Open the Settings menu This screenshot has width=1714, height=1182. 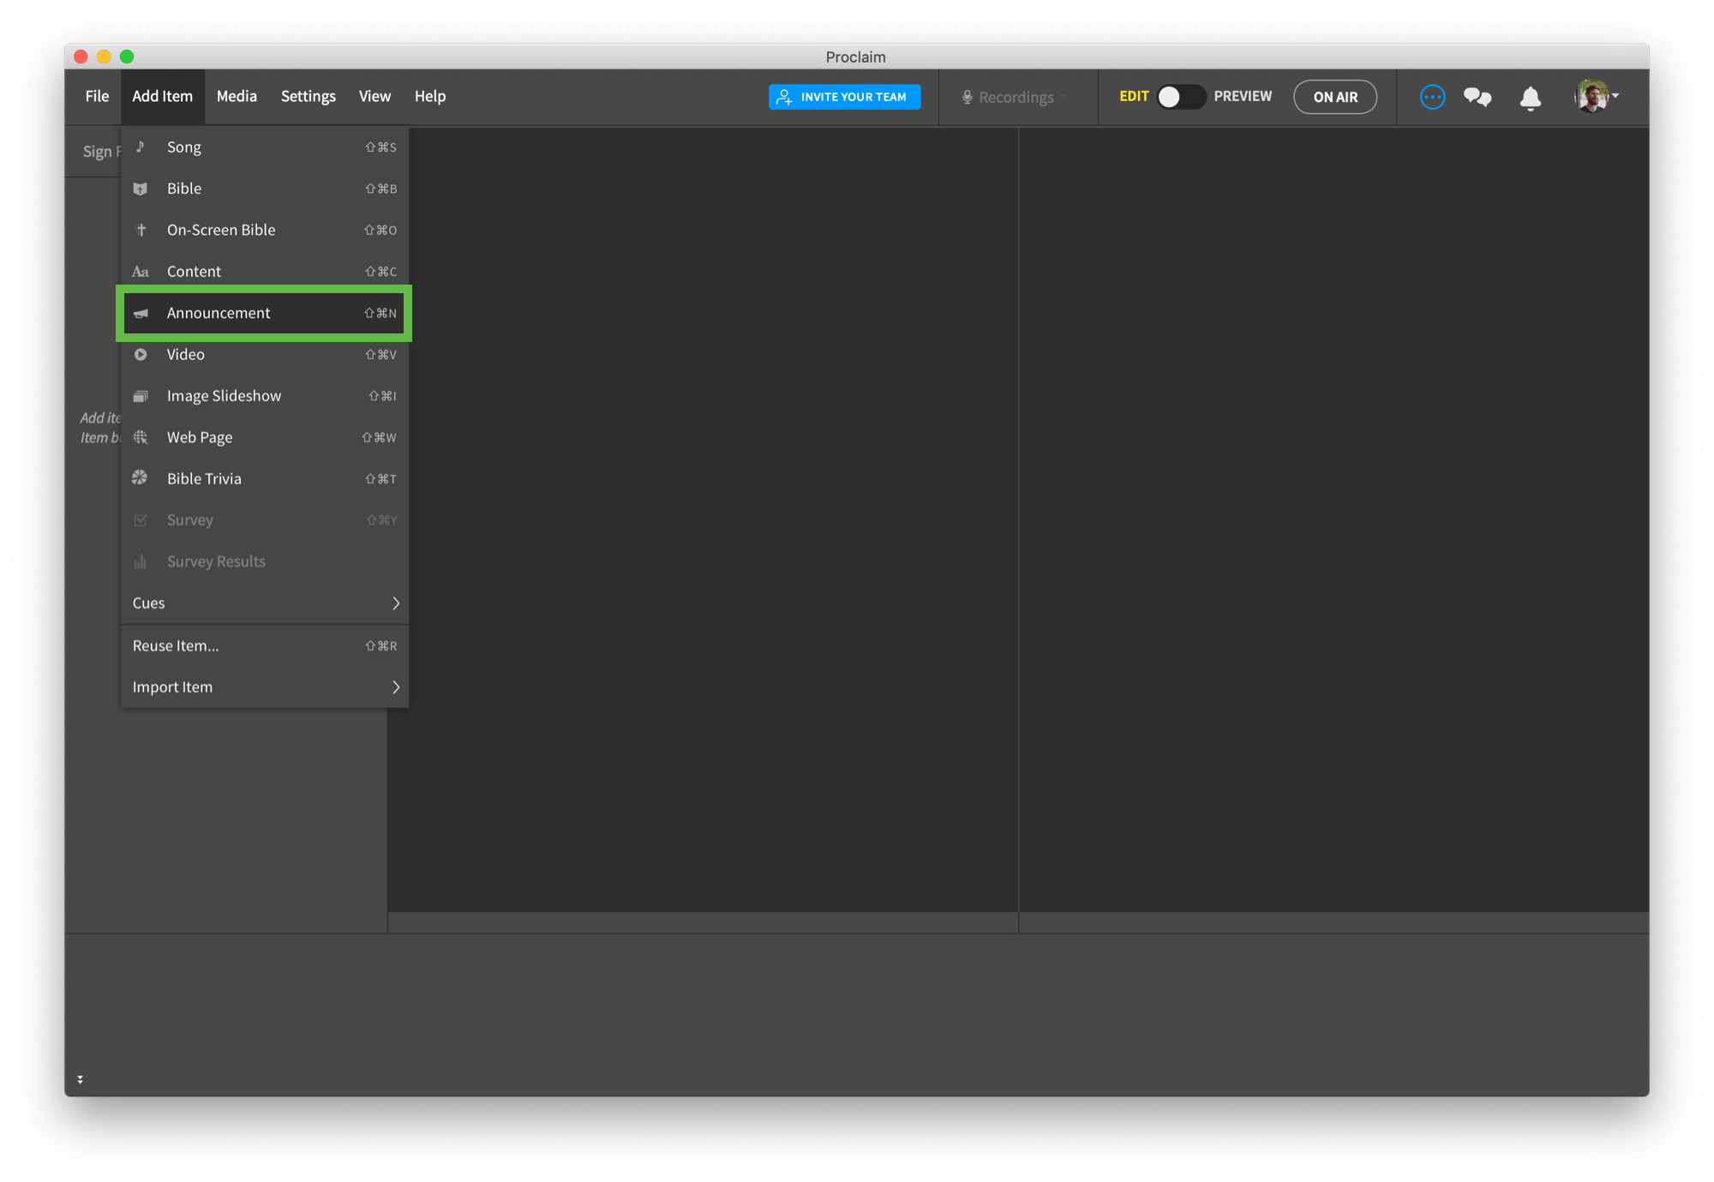pyautogui.click(x=309, y=96)
